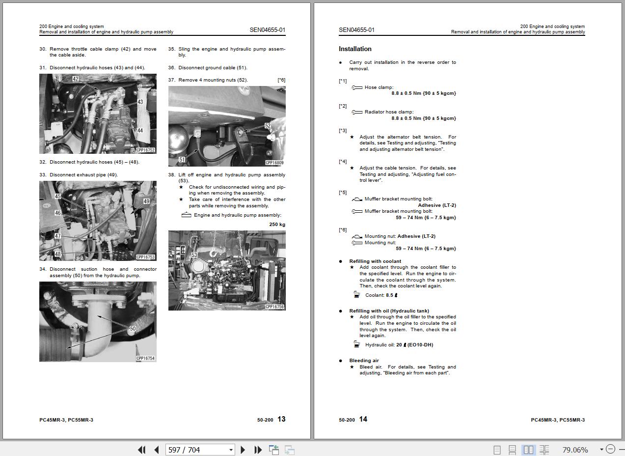Screen dimensions: 625x456
Task: Click photo CPP16753 of exhaust pipe
Action: [98, 221]
